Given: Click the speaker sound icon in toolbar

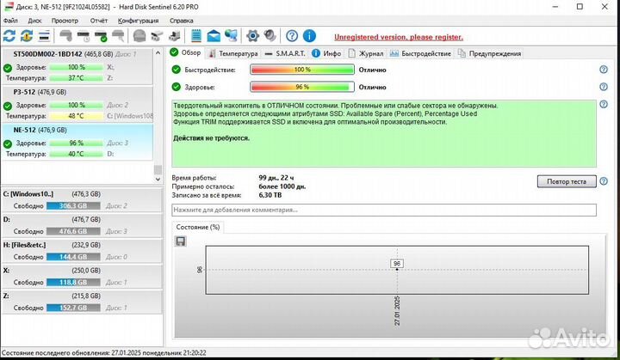Looking at the screenshot, I should tap(270, 36).
